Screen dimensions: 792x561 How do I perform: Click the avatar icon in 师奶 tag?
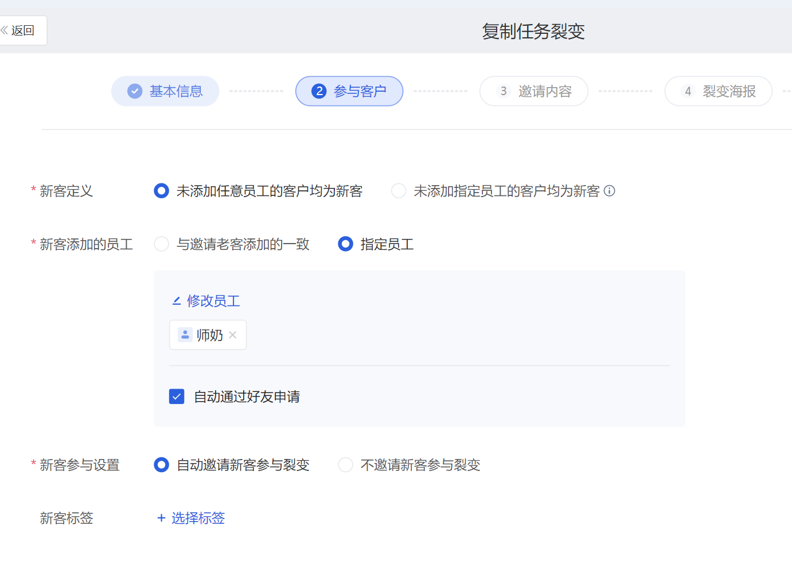tap(185, 335)
